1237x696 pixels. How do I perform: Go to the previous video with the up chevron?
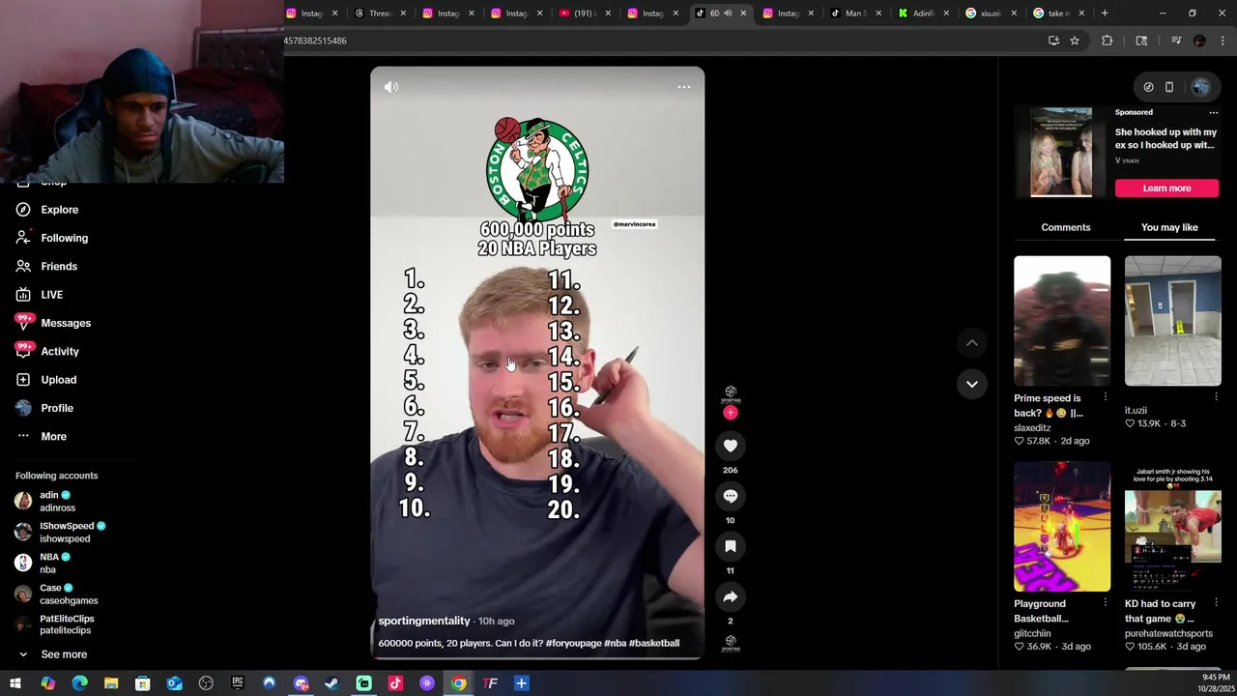coord(972,343)
